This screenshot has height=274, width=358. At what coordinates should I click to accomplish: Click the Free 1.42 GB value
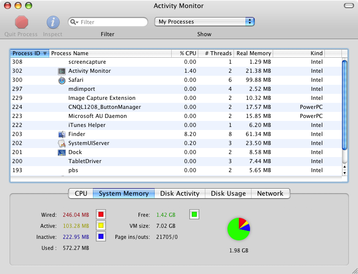[166, 215]
